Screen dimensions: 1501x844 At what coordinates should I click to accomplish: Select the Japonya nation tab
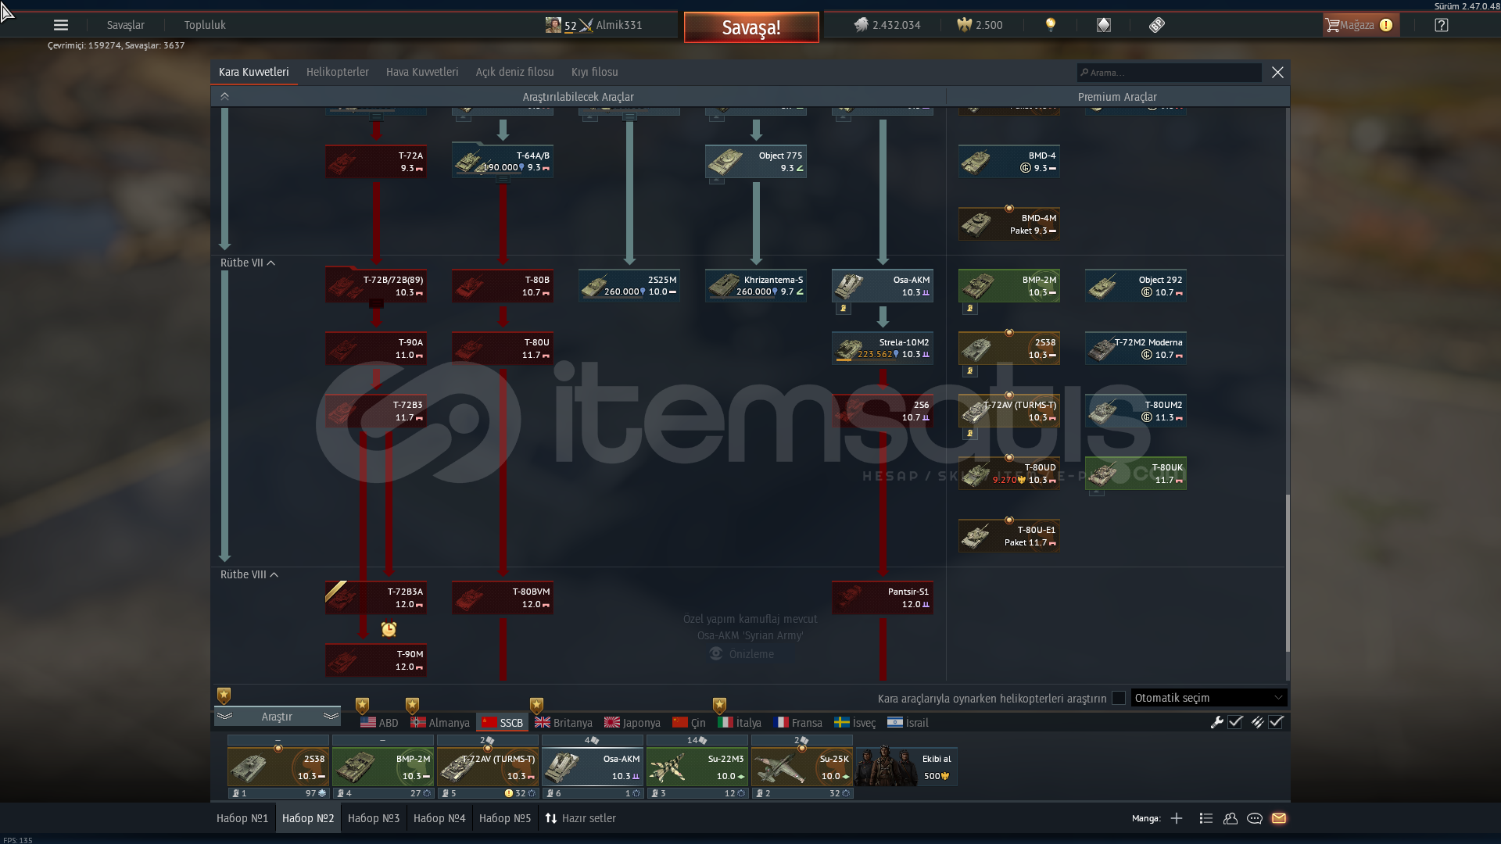pyautogui.click(x=632, y=723)
